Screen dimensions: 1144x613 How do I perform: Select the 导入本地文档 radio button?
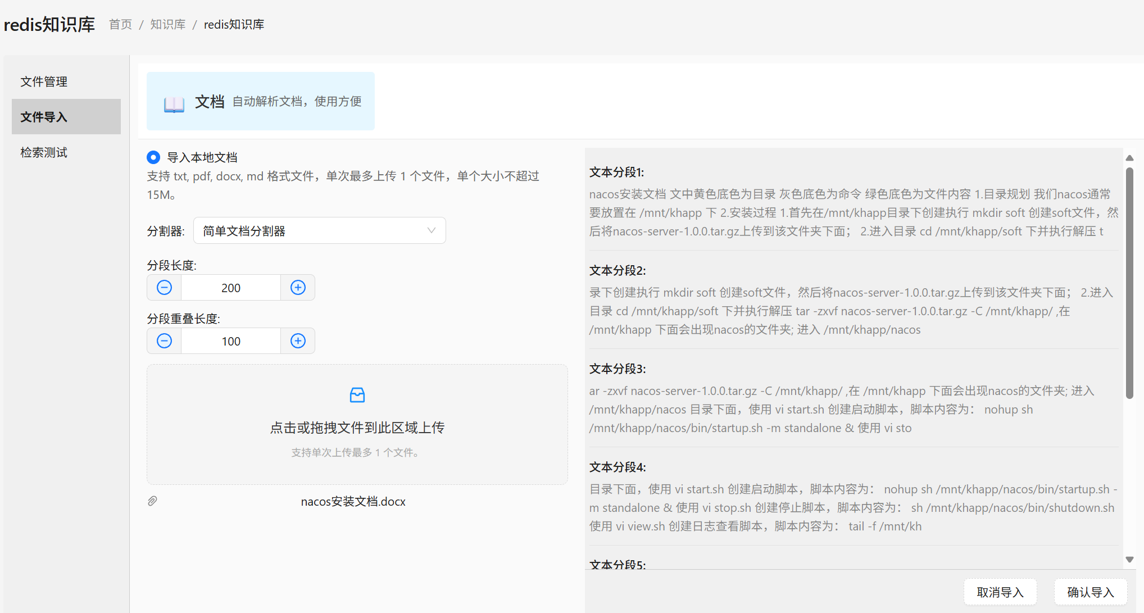pyautogui.click(x=153, y=157)
